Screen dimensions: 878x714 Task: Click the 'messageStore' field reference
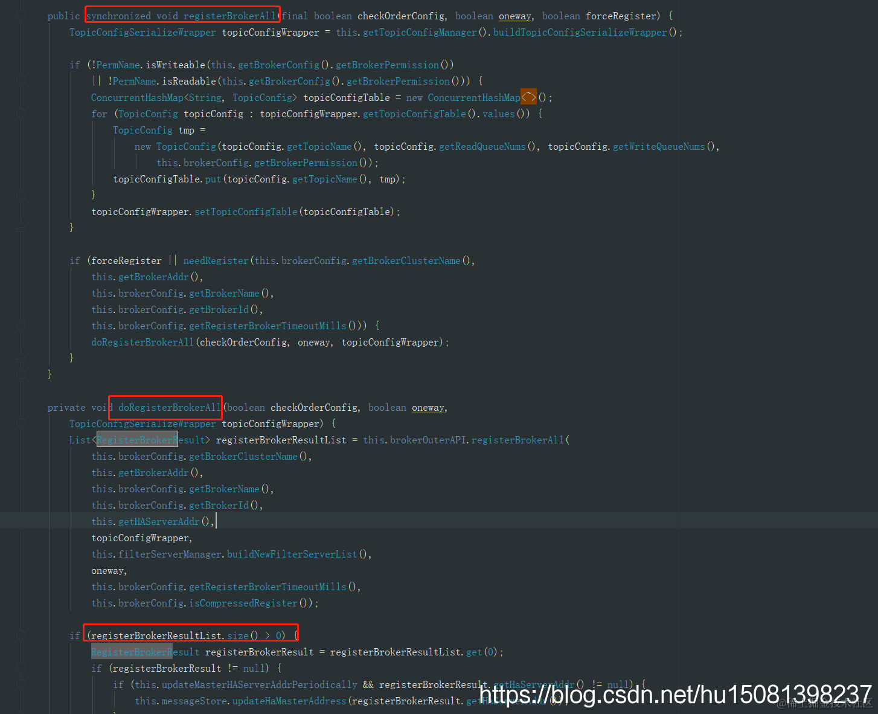point(194,701)
